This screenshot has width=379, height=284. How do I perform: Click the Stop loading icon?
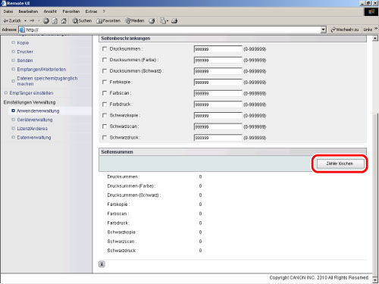(x=45, y=21)
